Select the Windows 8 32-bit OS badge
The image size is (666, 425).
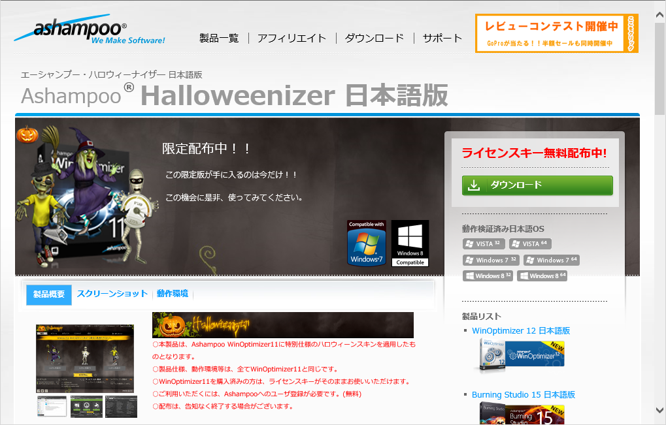488,275
